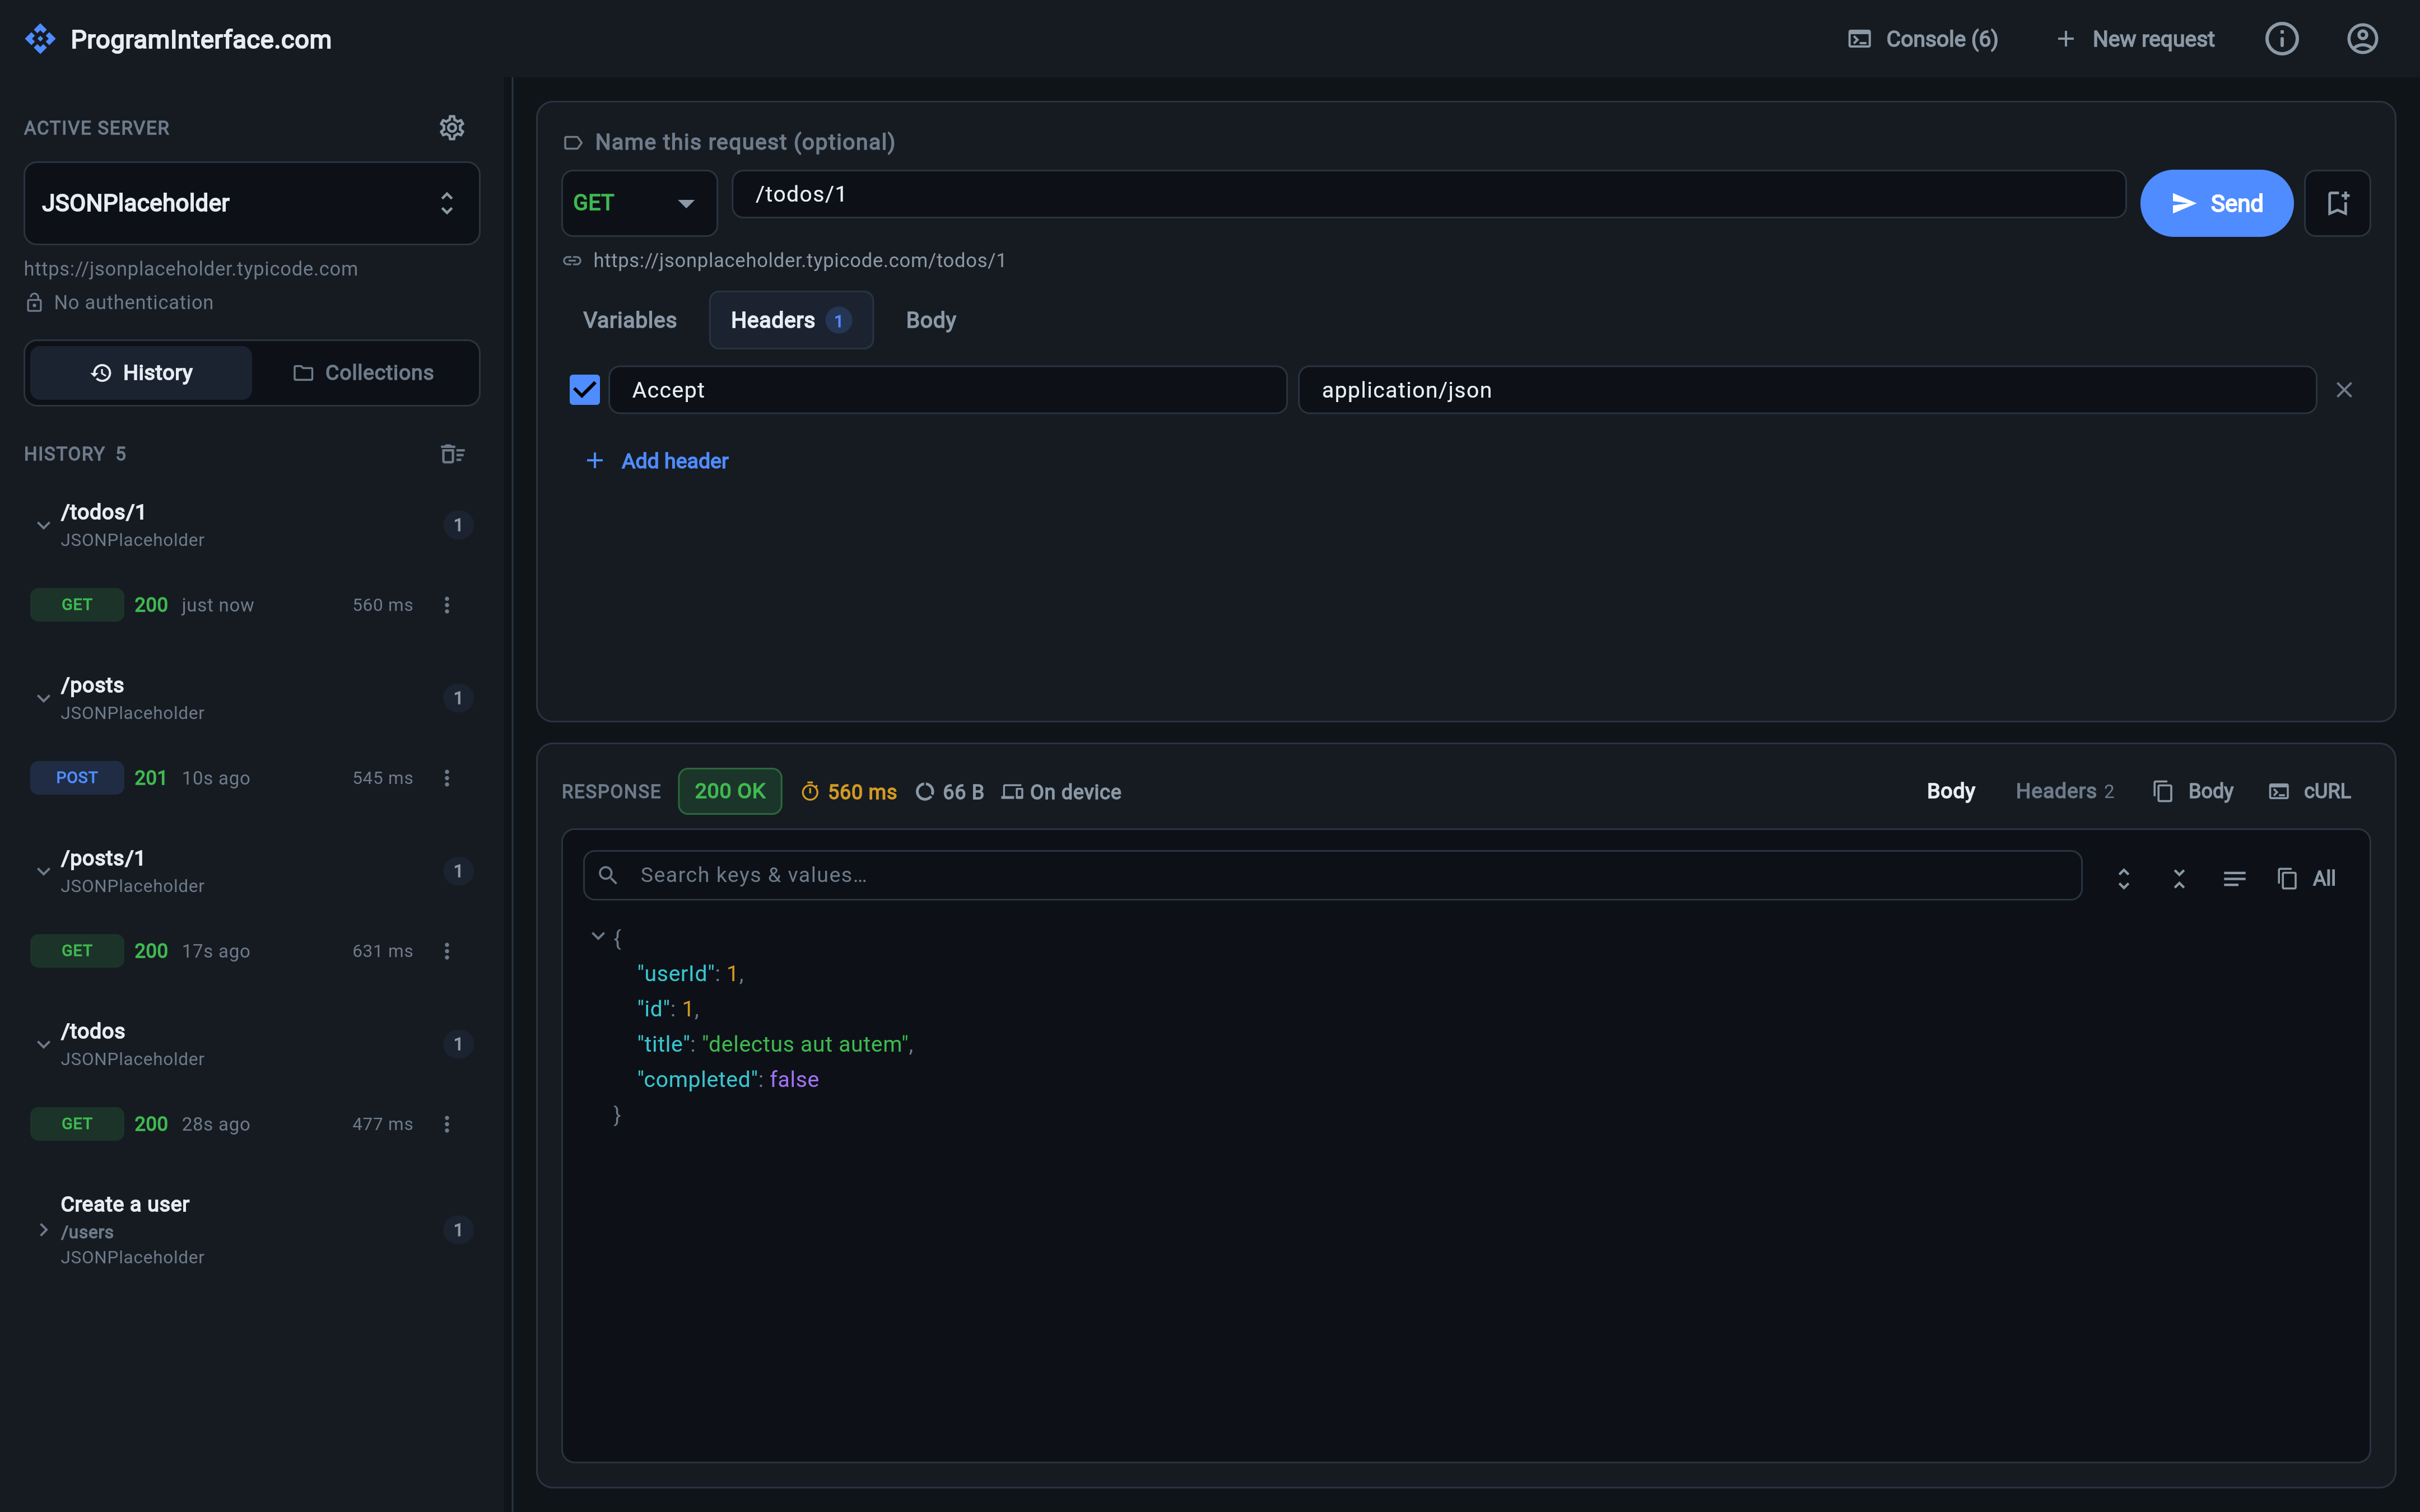Click the 200 OK status badge
2420x1512 pixels.
click(x=730, y=791)
